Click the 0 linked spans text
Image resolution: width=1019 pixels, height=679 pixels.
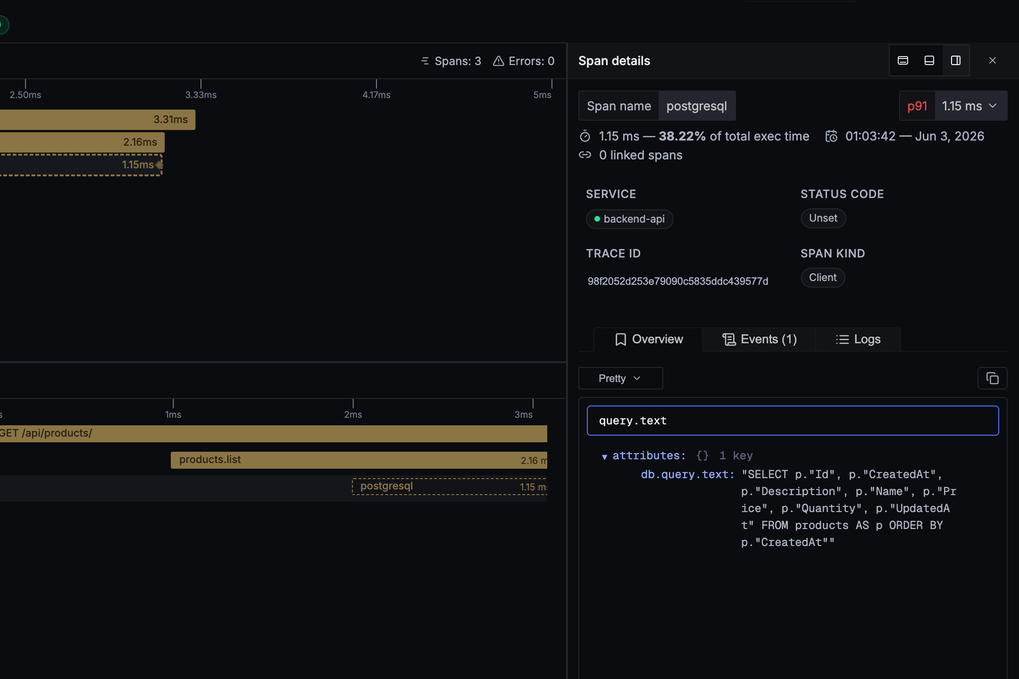(x=641, y=155)
